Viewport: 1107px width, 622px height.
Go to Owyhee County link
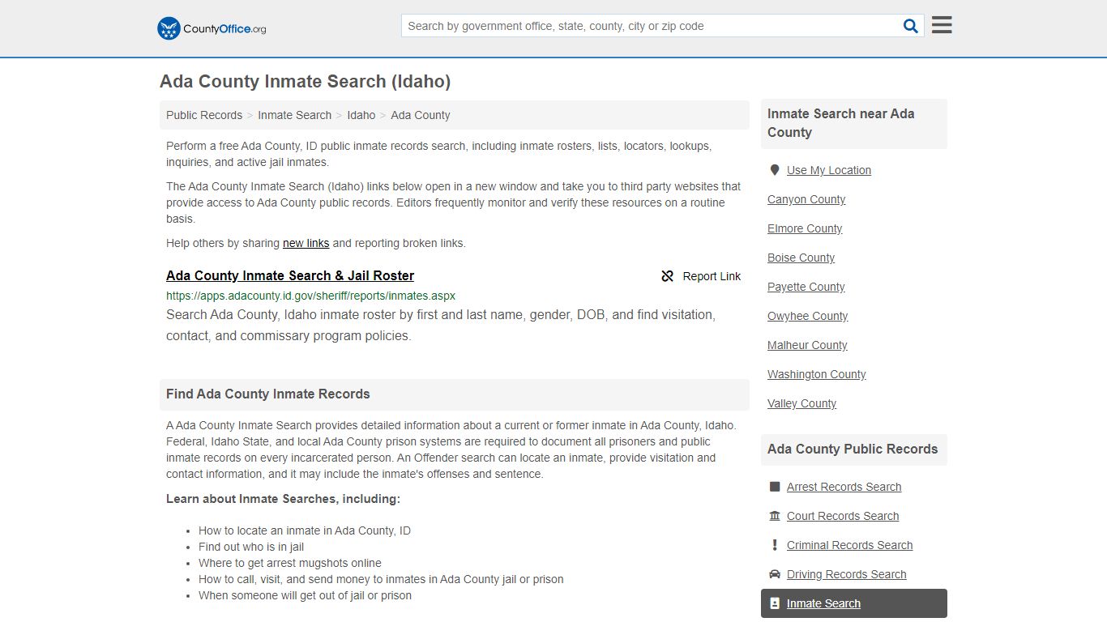click(x=808, y=316)
